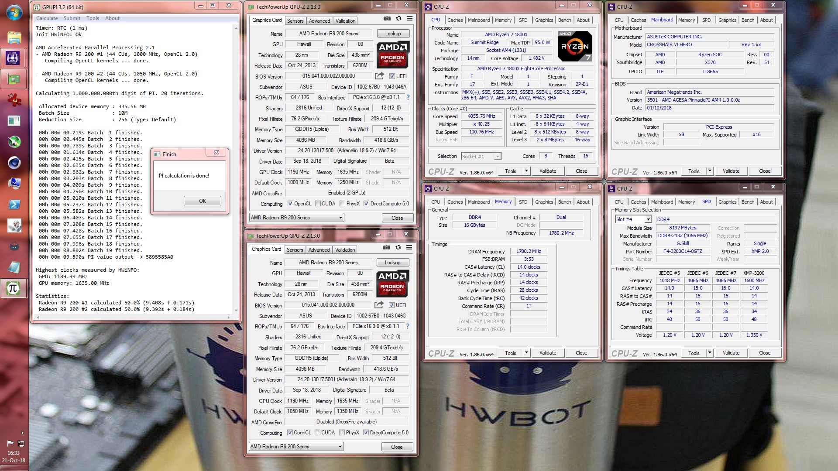Expand Tools arrow in CPU-Z Mainboard window
The image size is (838, 471).
pos(710,171)
